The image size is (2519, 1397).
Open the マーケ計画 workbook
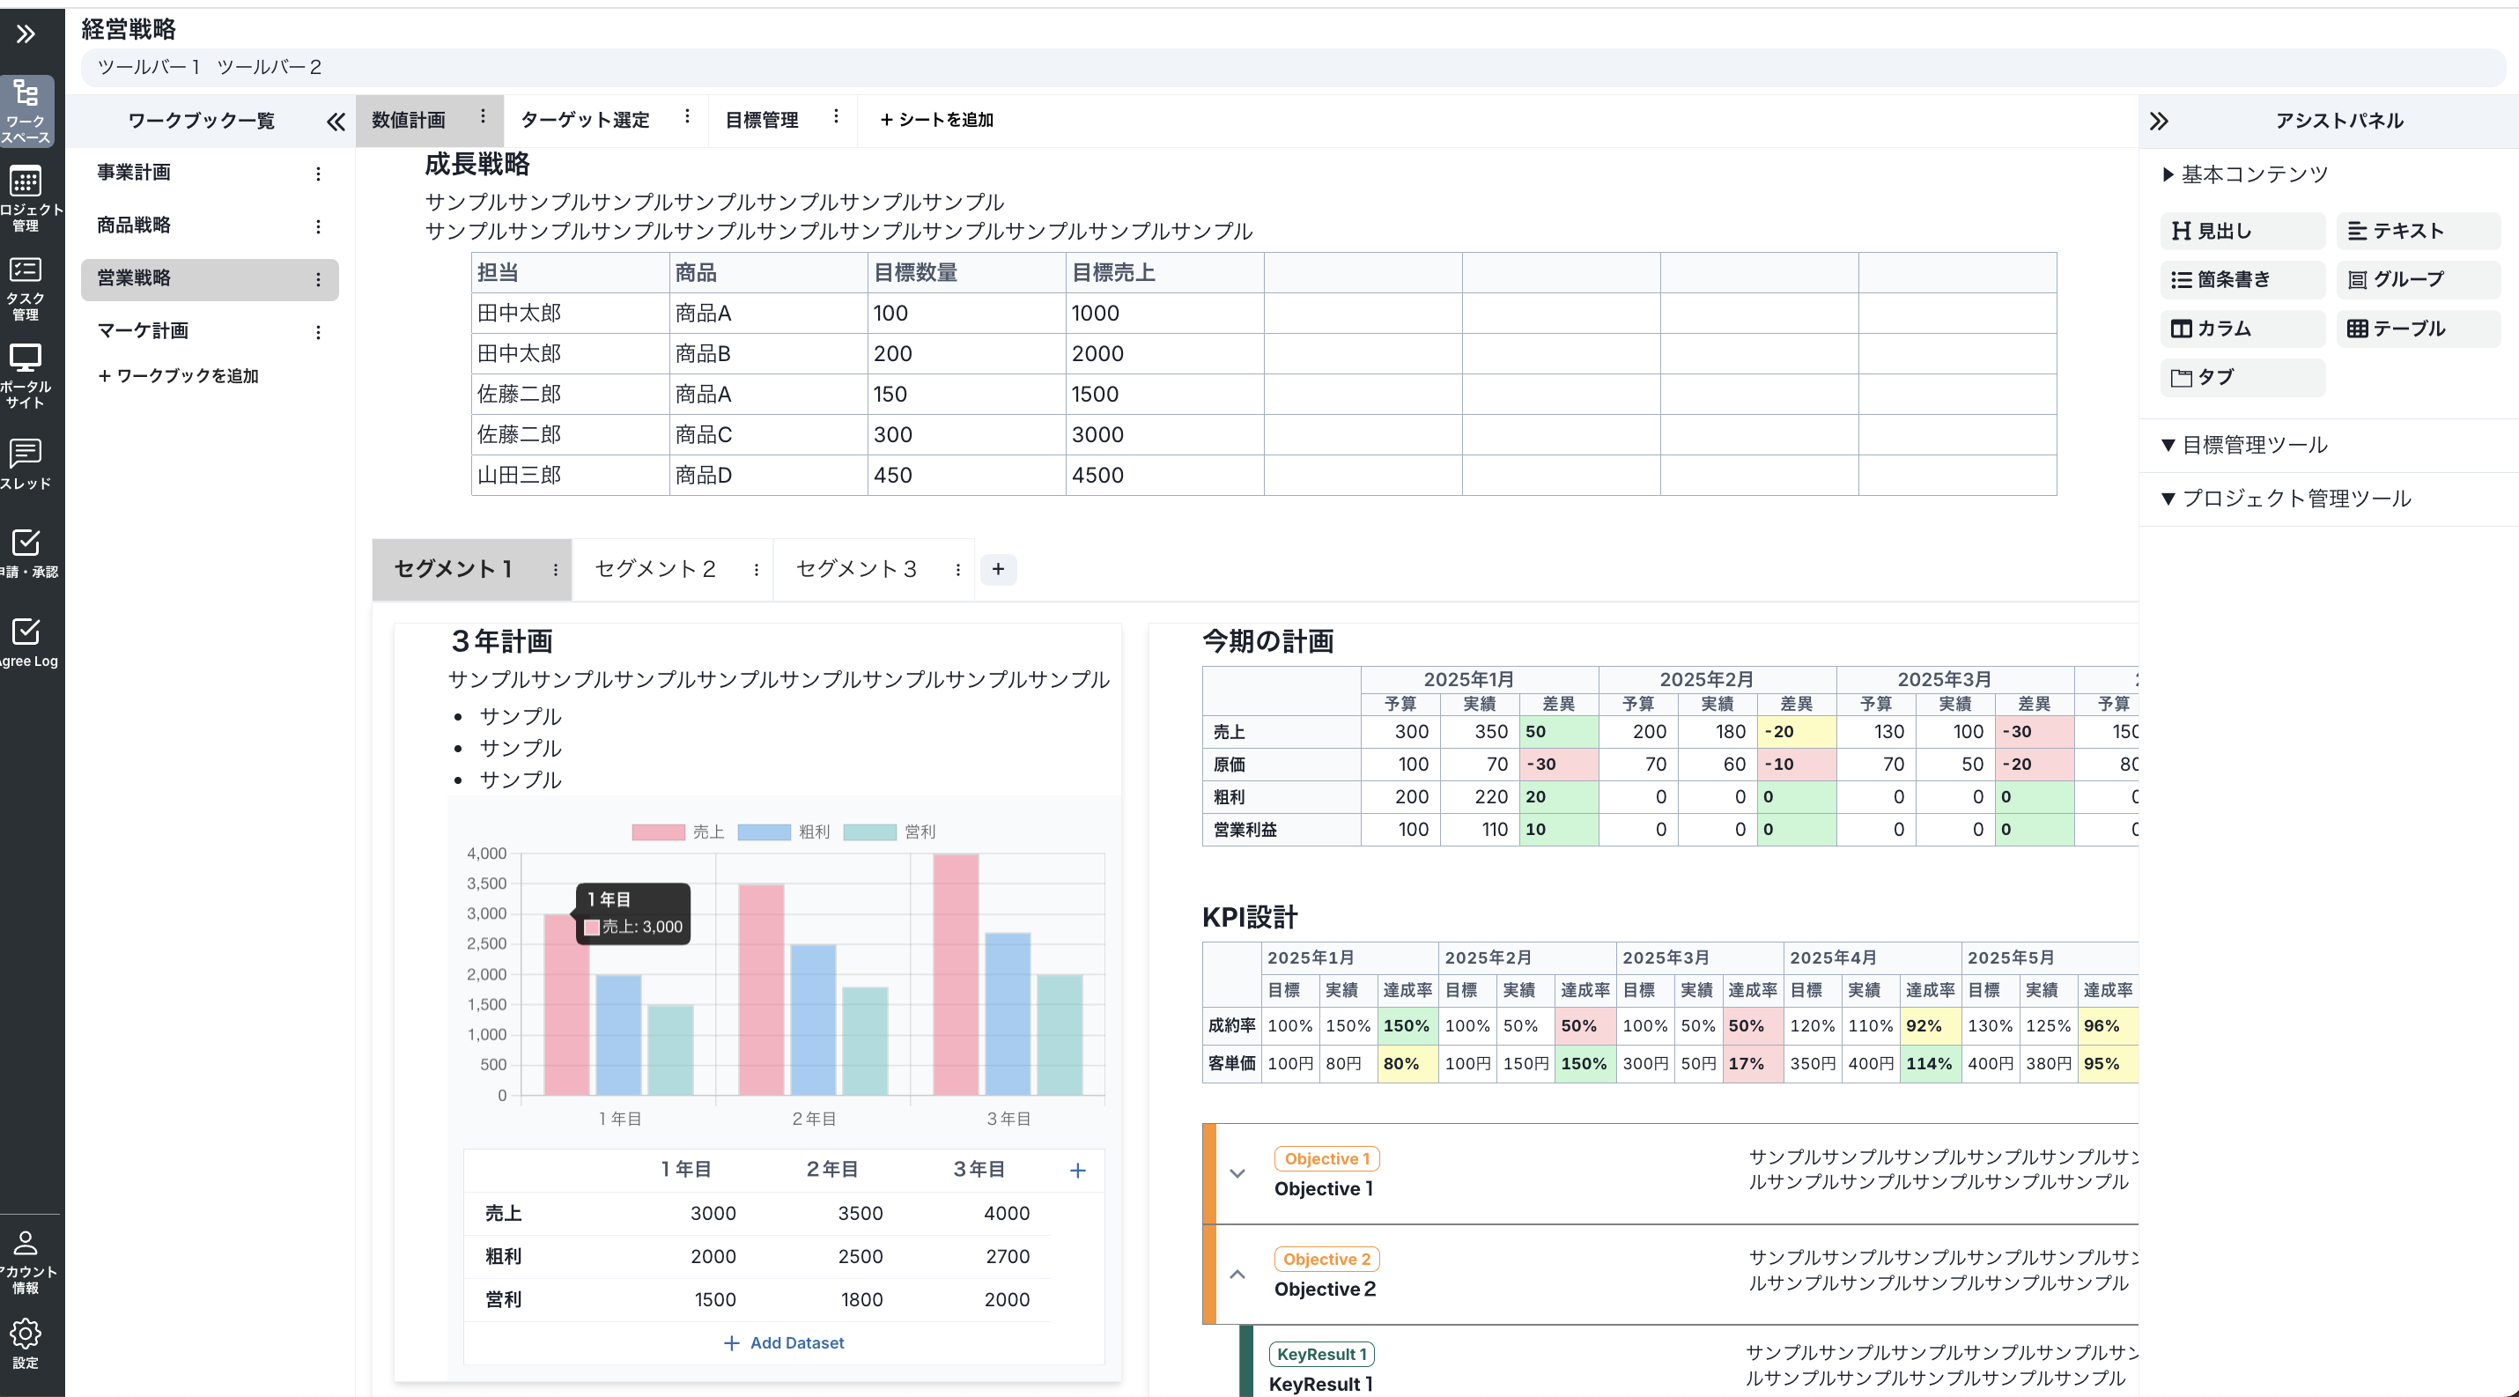143,330
